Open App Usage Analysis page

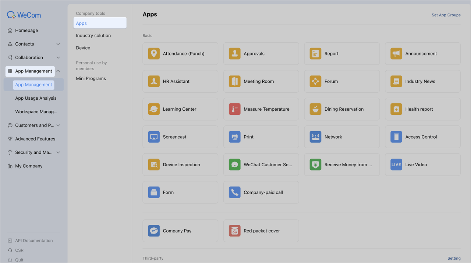36,98
